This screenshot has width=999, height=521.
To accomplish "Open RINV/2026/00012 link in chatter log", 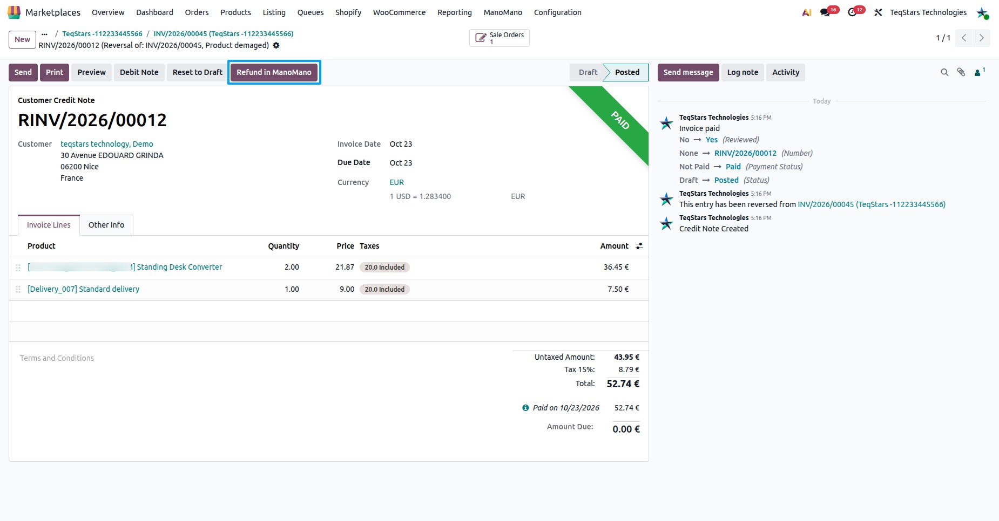I will pyautogui.click(x=745, y=153).
